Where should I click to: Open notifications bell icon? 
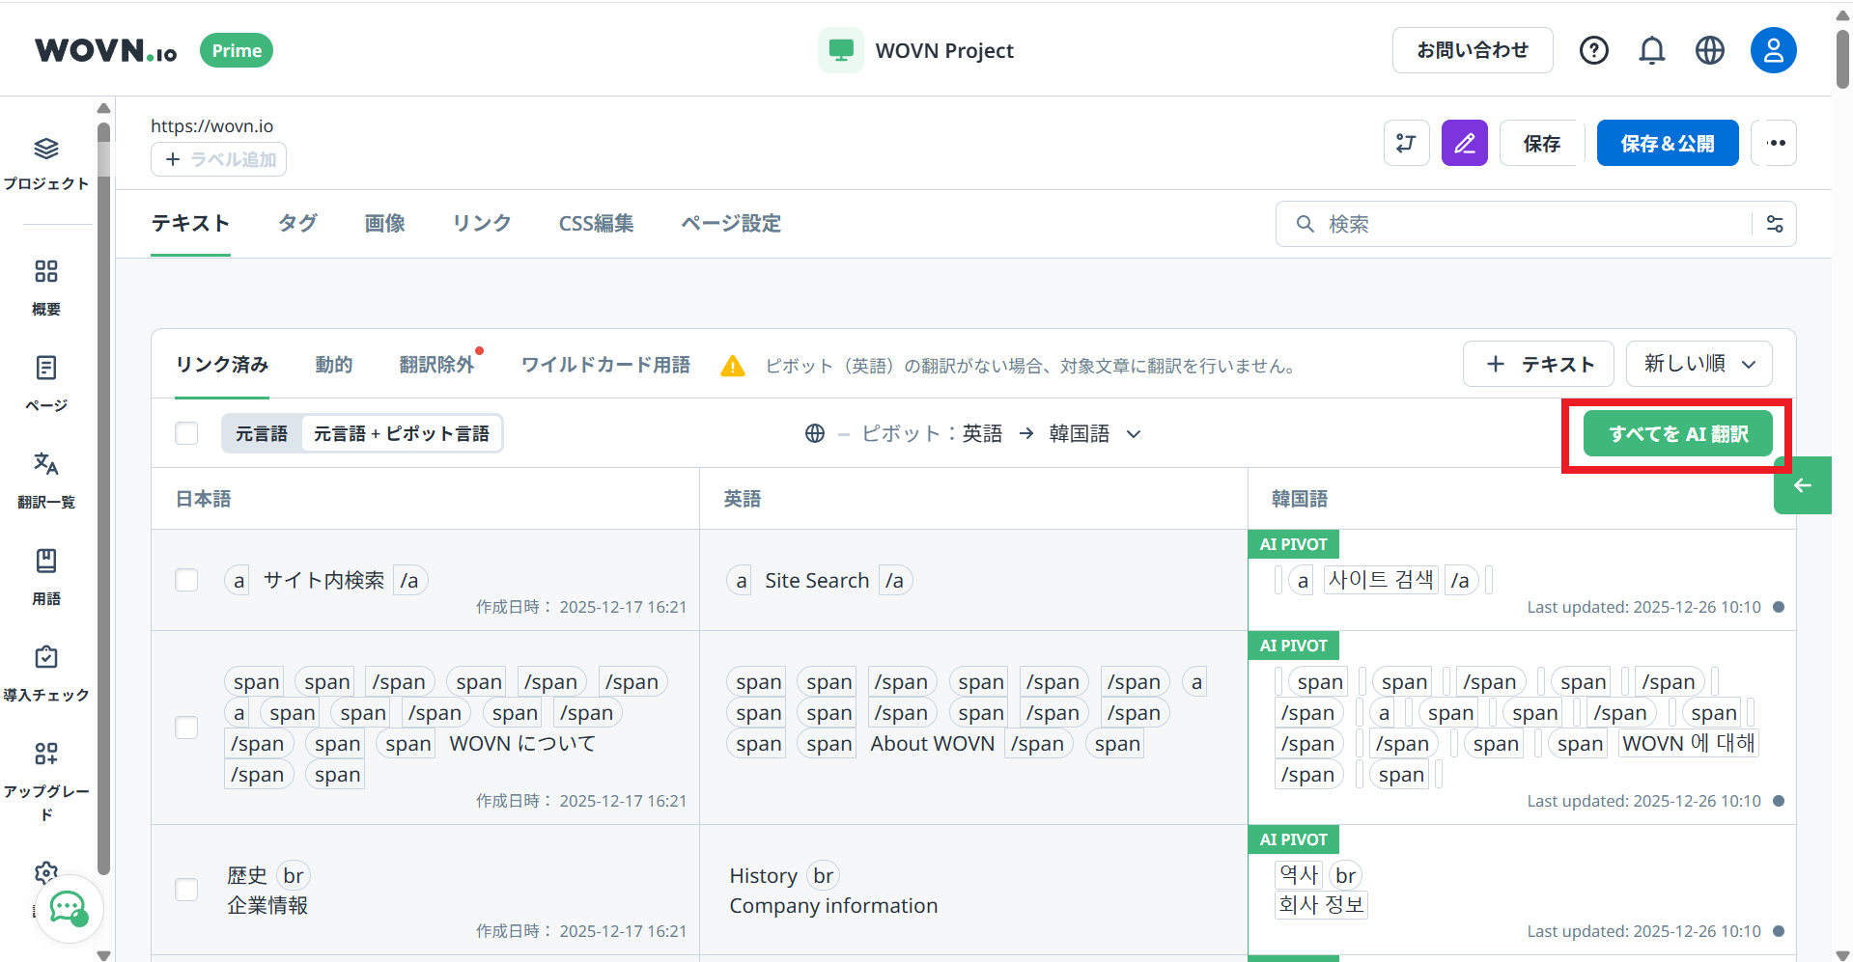[1651, 50]
